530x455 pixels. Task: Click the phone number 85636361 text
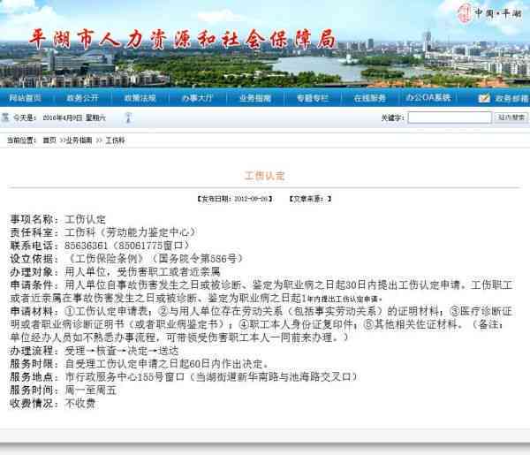coord(87,246)
